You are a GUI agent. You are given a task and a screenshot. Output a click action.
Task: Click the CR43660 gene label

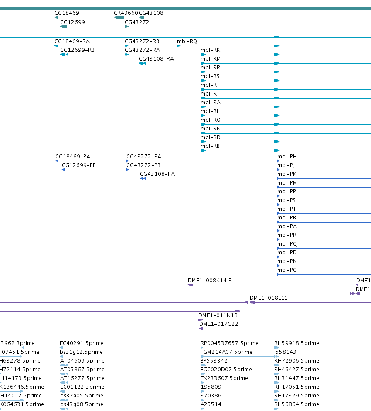(x=126, y=13)
